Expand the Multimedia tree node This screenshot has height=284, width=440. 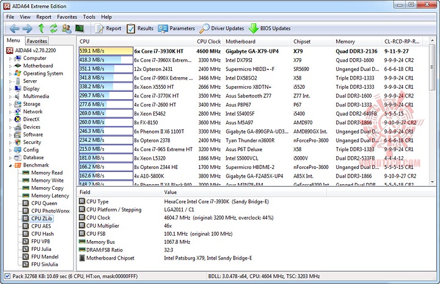point(10,97)
